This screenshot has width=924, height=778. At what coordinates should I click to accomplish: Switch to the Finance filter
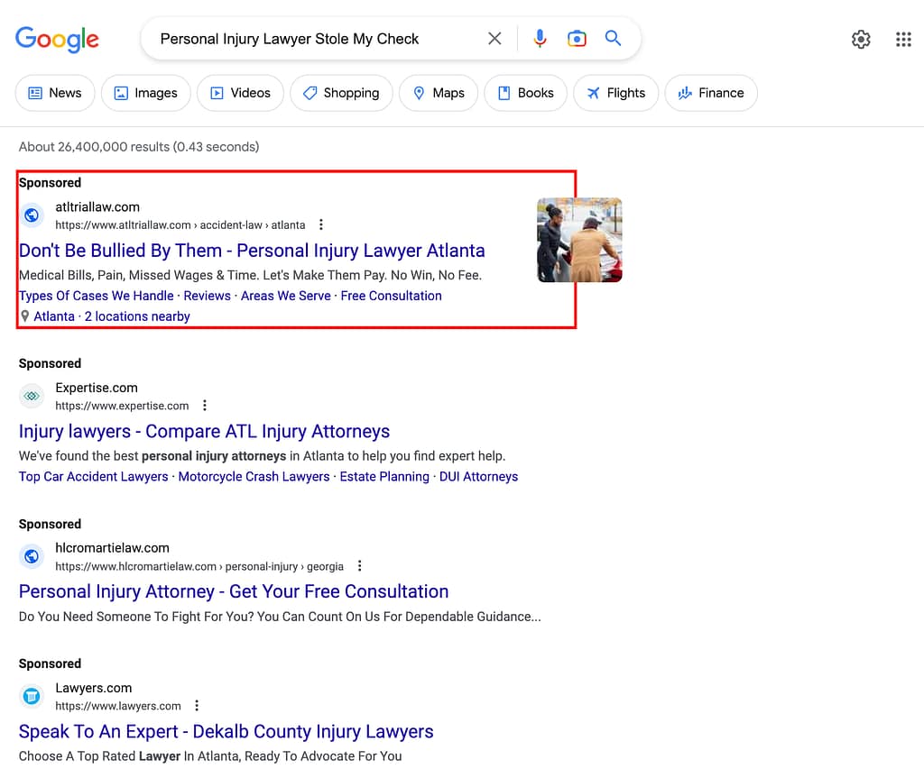point(711,93)
